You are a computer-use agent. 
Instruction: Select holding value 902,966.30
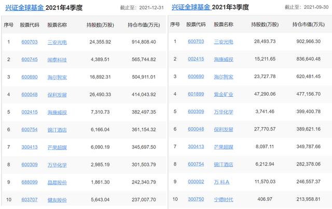point(309,41)
